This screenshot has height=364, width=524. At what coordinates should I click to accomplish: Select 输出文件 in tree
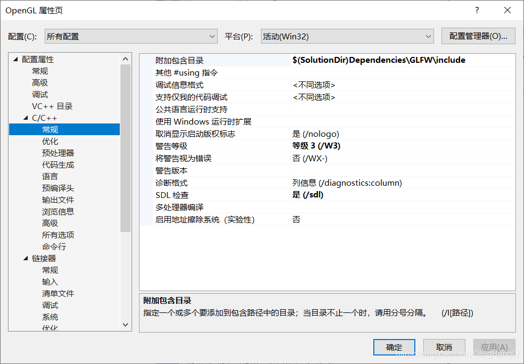point(58,200)
